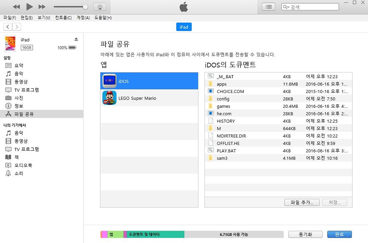368x243 pixels.
Task: Select the _M_.BAT file
Action: coord(278,76)
